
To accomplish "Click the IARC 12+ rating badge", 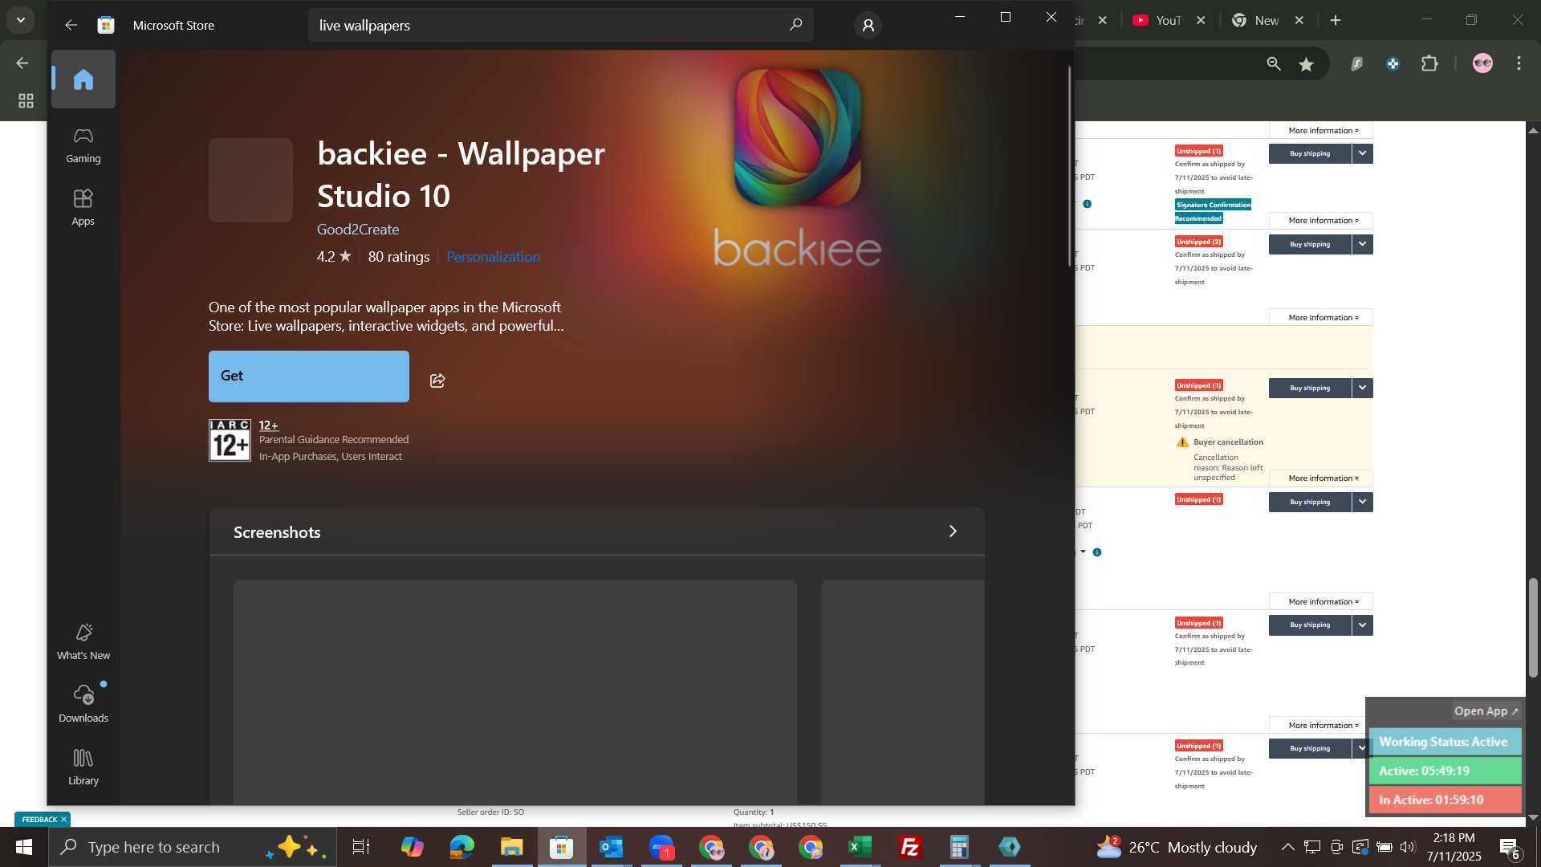I will pos(230,440).
